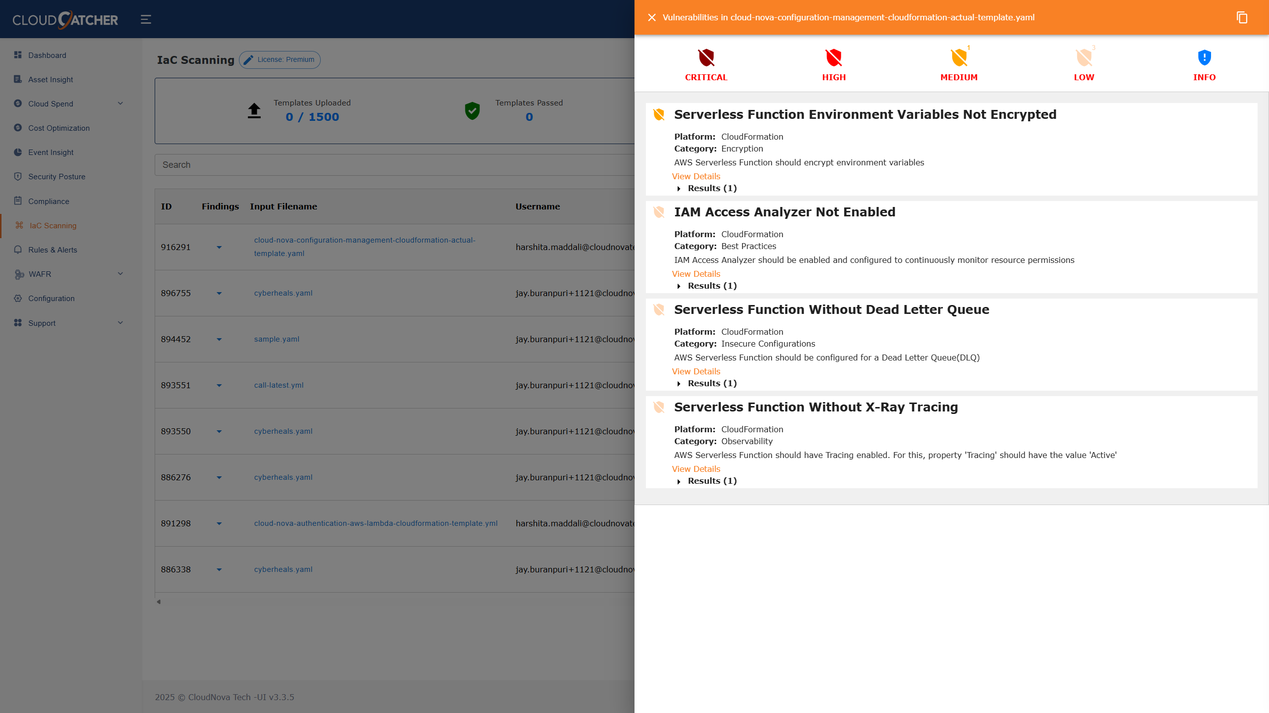The width and height of the screenshot is (1269, 713).
Task: View Details for IAM Access Analyzer Not Enabled
Action: point(696,274)
